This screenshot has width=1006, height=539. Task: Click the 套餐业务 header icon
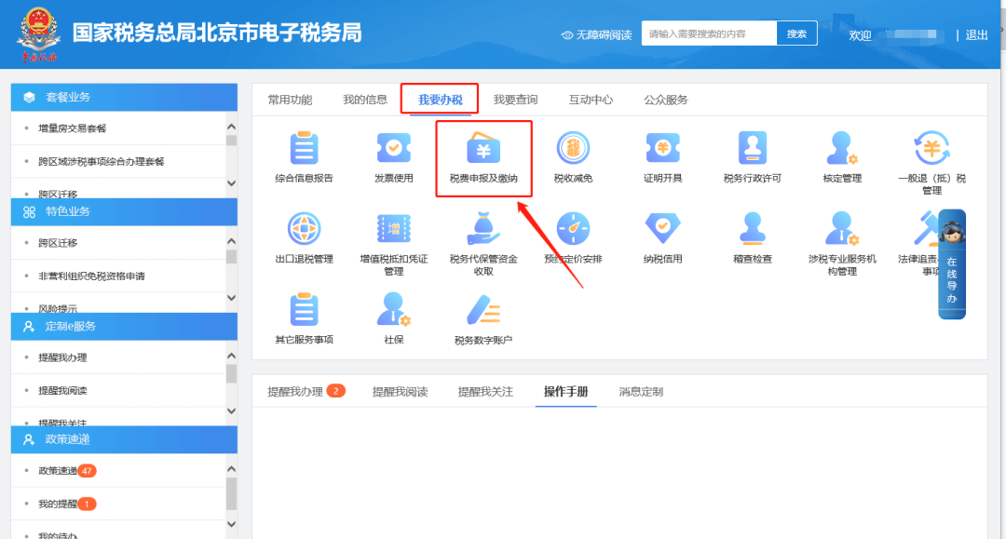(29, 98)
